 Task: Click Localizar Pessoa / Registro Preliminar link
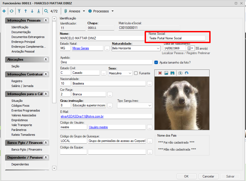[x=186, y=53]
